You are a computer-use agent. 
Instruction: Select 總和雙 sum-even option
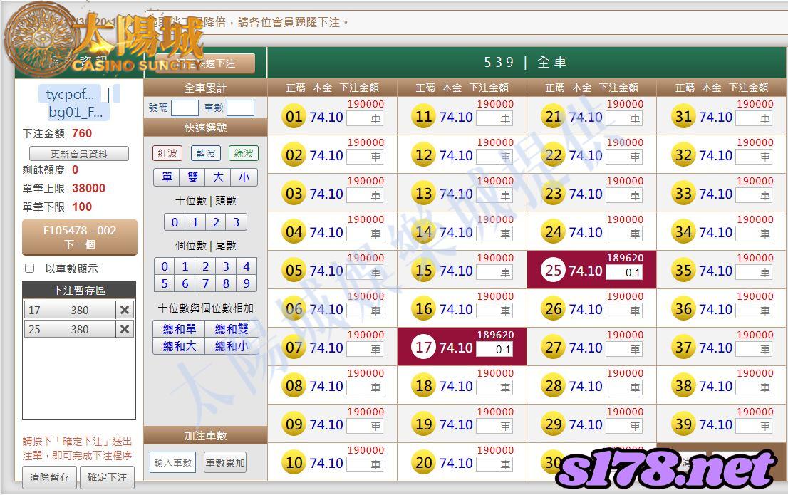232,329
